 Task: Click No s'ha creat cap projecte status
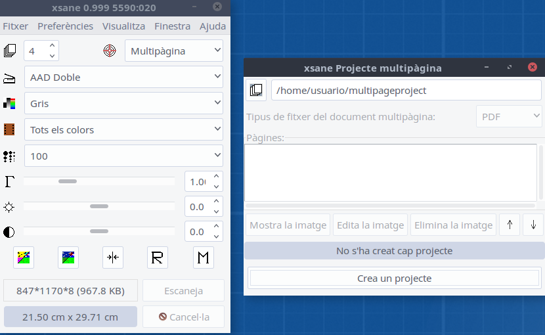pyautogui.click(x=395, y=251)
